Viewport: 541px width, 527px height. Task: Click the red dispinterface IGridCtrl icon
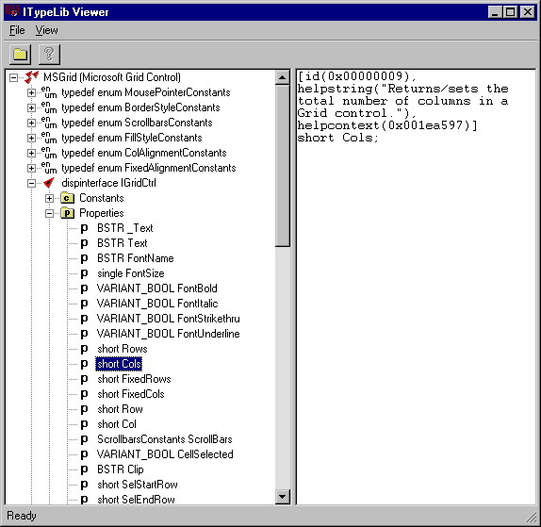49,183
